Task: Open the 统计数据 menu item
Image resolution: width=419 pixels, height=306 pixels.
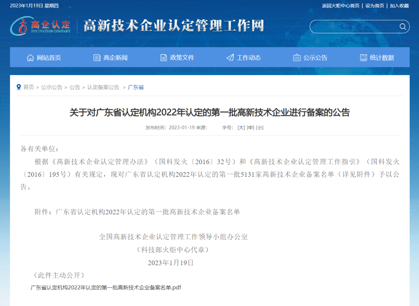Action: coord(382,58)
